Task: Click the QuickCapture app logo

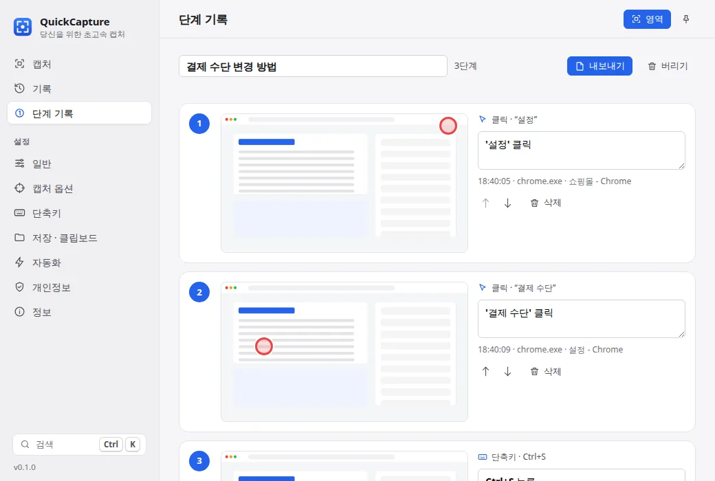Action: click(22, 27)
